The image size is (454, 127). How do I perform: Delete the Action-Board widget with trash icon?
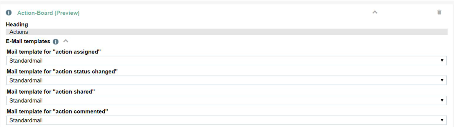(439, 12)
